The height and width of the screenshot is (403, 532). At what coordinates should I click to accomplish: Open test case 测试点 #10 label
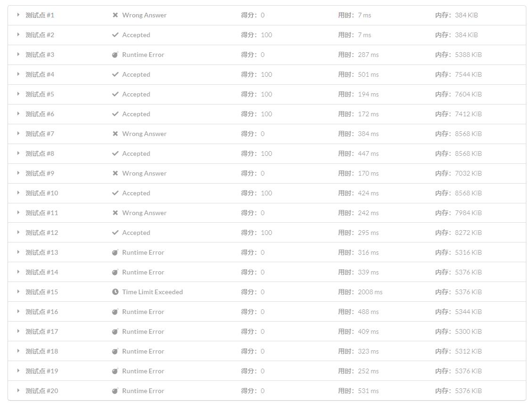[x=42, y=193]
